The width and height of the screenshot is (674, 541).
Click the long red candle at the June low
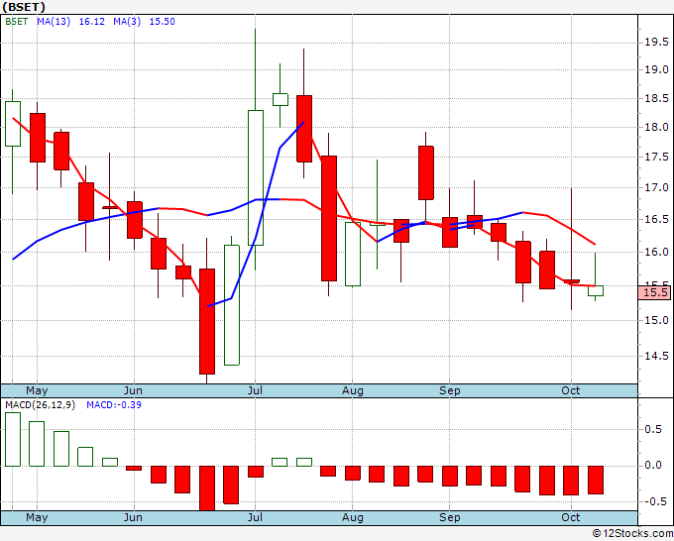pyautogui.click(x=207, y=320)
